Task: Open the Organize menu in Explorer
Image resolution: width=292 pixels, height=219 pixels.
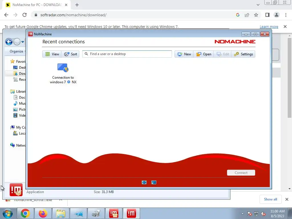Action: click(17, 51)
